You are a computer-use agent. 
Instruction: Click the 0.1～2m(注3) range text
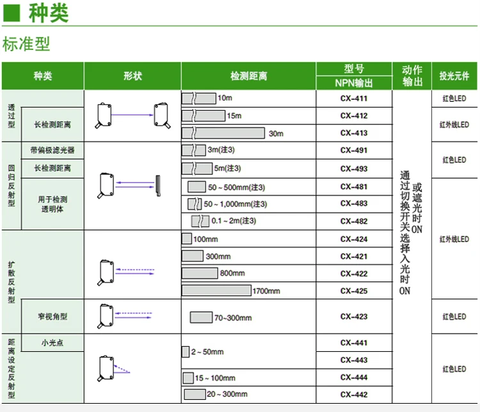click(x=234, y=220)
